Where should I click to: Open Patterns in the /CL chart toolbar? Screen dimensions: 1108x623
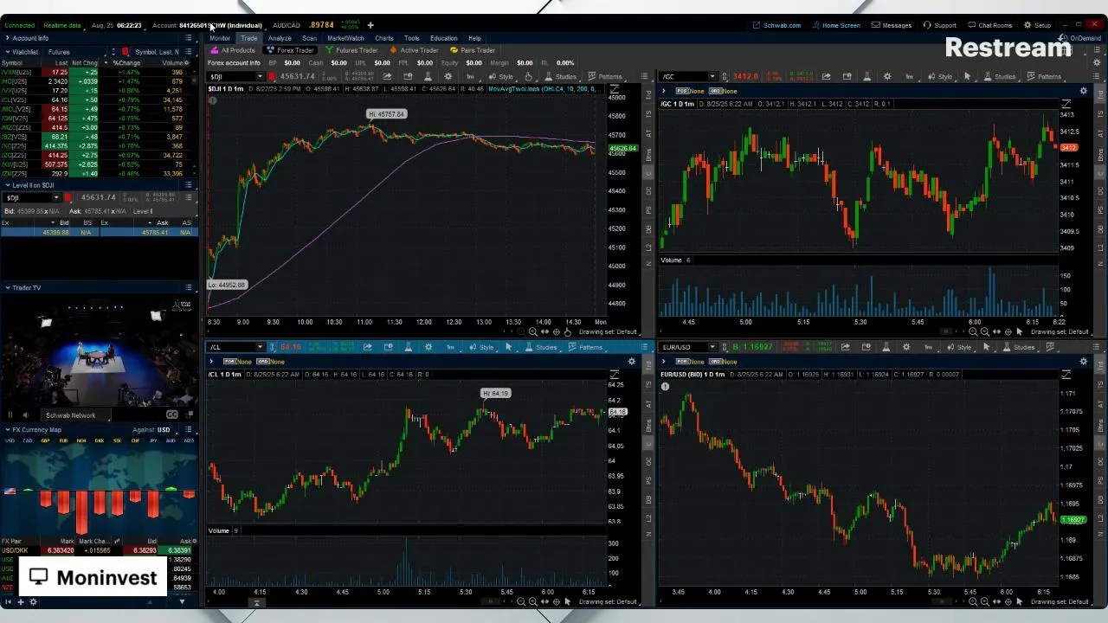point(585,347)
